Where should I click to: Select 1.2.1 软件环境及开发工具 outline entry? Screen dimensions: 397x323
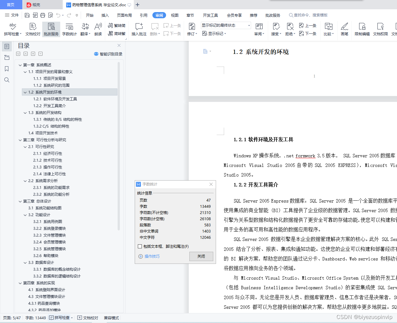click(x=55, y=99)
